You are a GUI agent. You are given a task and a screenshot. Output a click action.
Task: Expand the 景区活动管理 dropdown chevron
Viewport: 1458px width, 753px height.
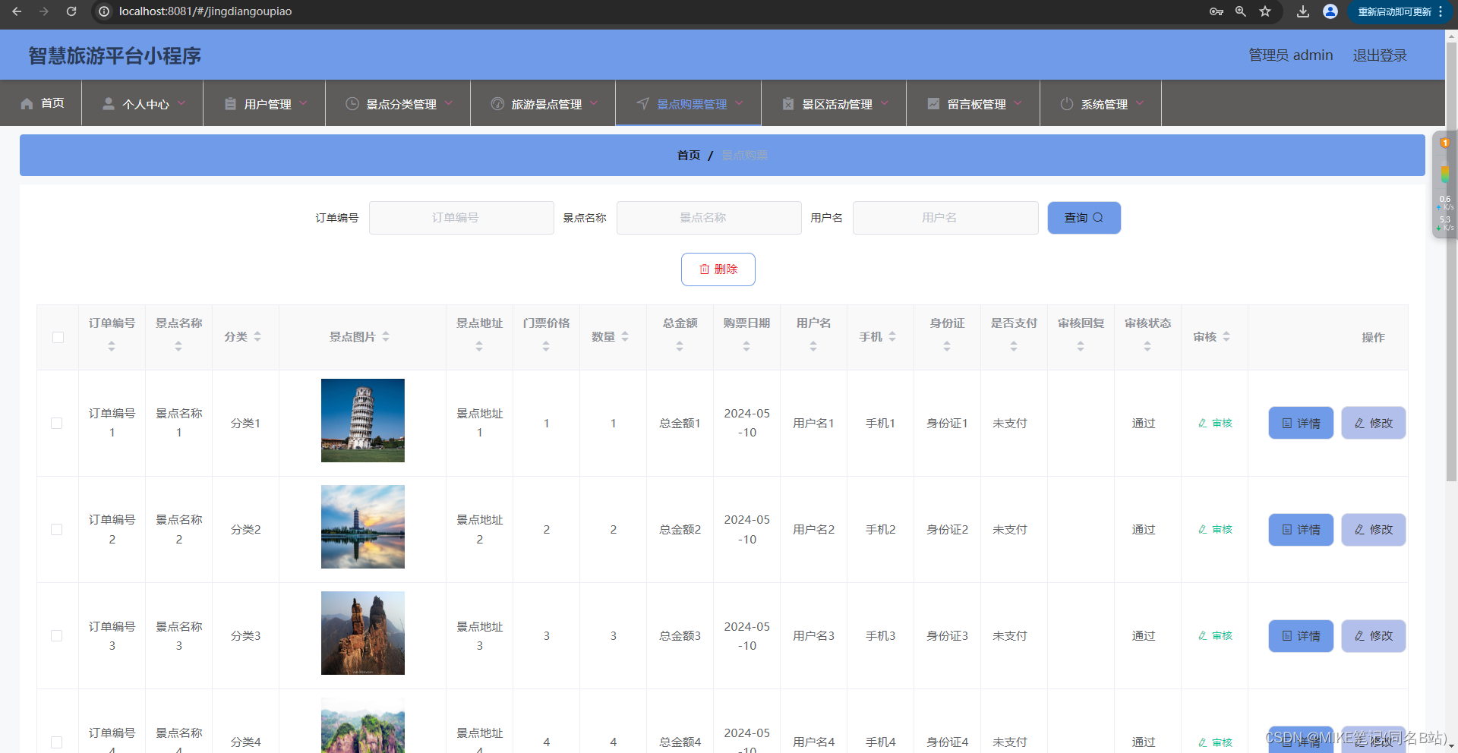(x=885, y=103)
